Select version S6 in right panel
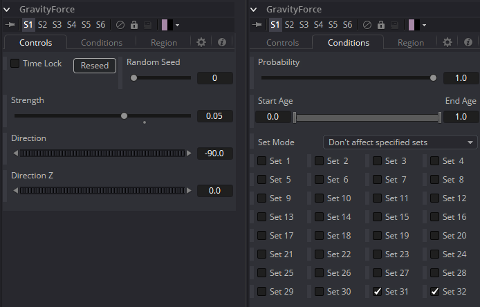 click(x=347, y=25)
